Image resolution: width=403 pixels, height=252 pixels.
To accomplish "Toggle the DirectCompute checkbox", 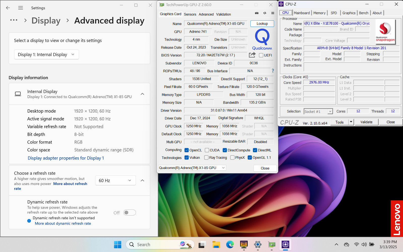I will click(225, 150).
